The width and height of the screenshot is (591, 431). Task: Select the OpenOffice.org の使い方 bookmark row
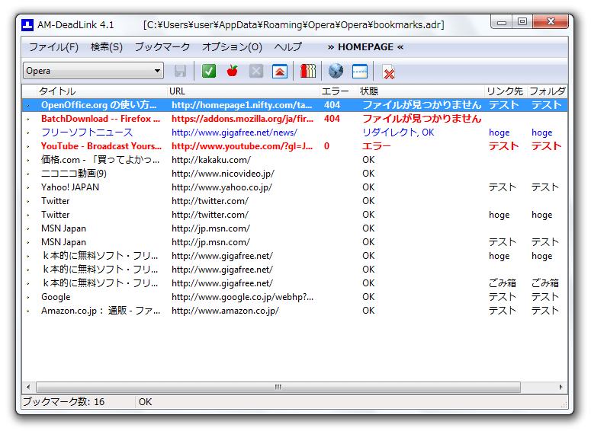pos(295,105)
